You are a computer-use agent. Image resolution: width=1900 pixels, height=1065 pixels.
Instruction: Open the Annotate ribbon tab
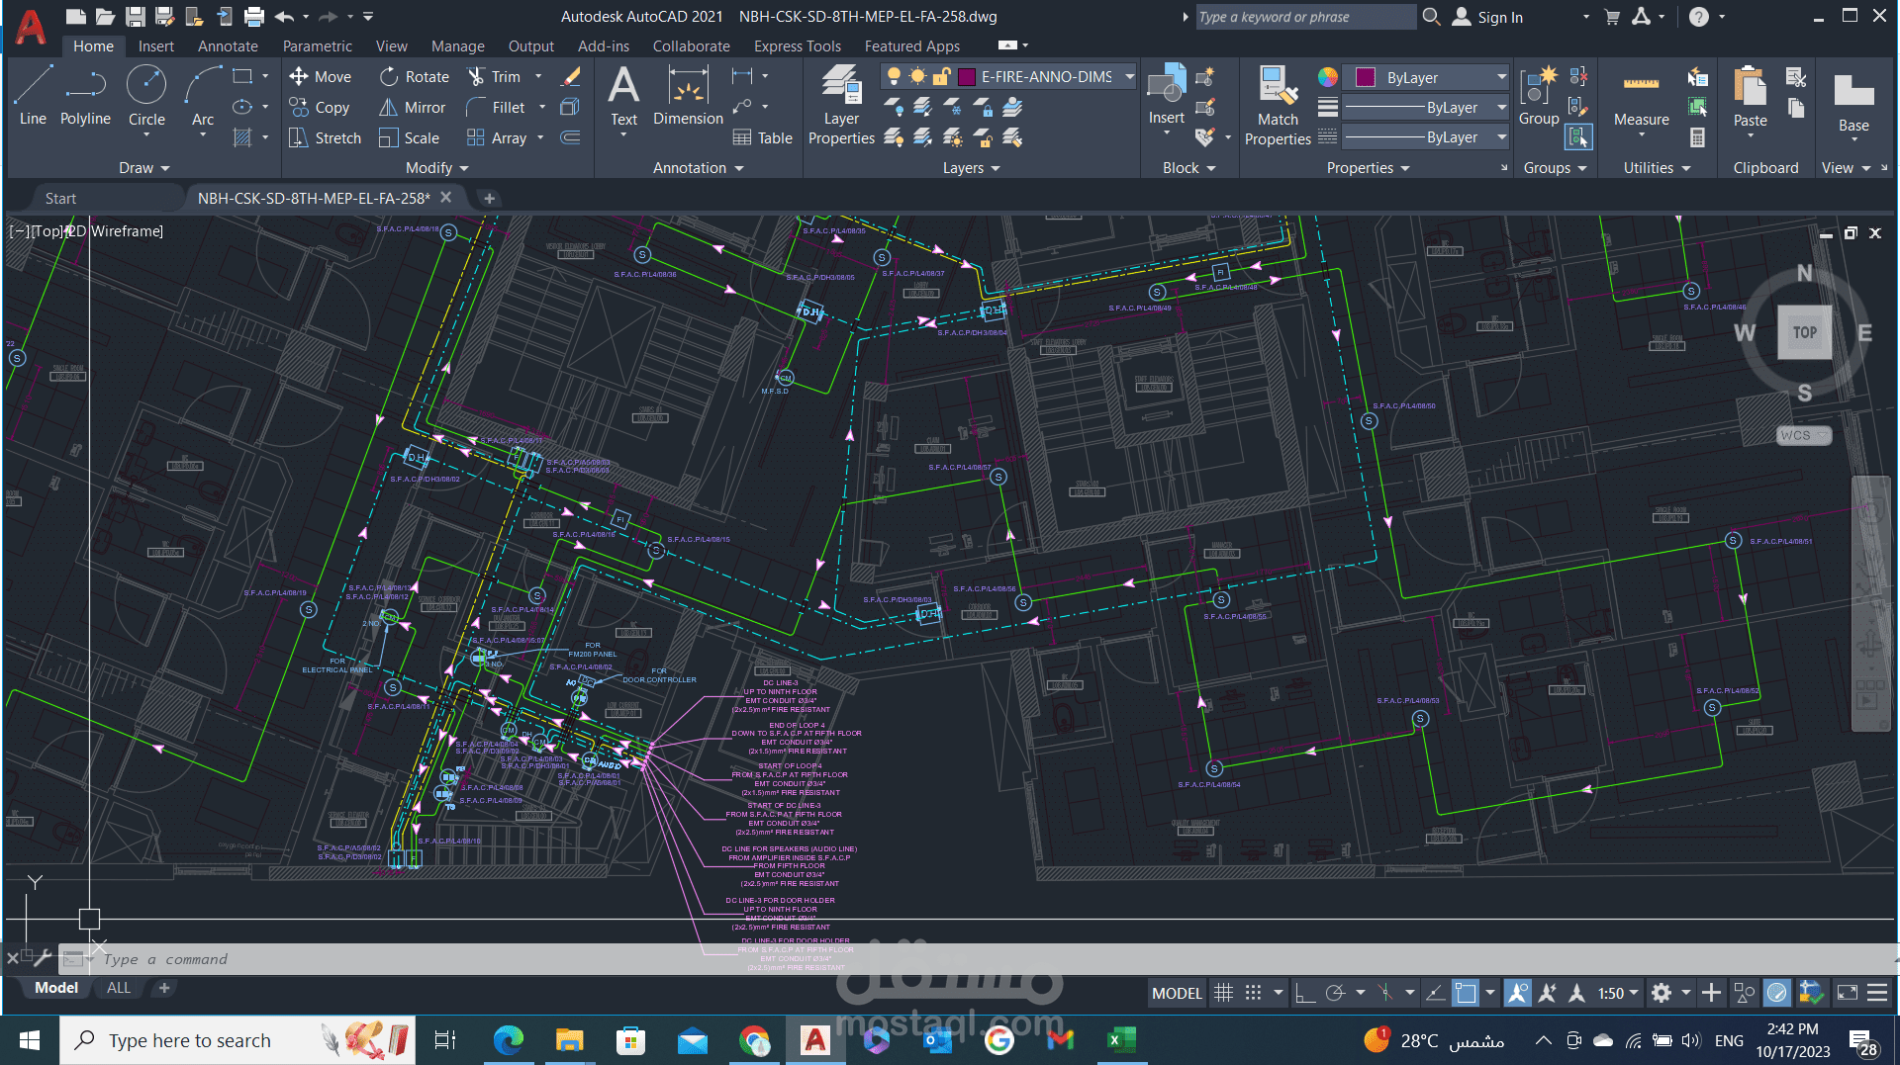[228, 46]
